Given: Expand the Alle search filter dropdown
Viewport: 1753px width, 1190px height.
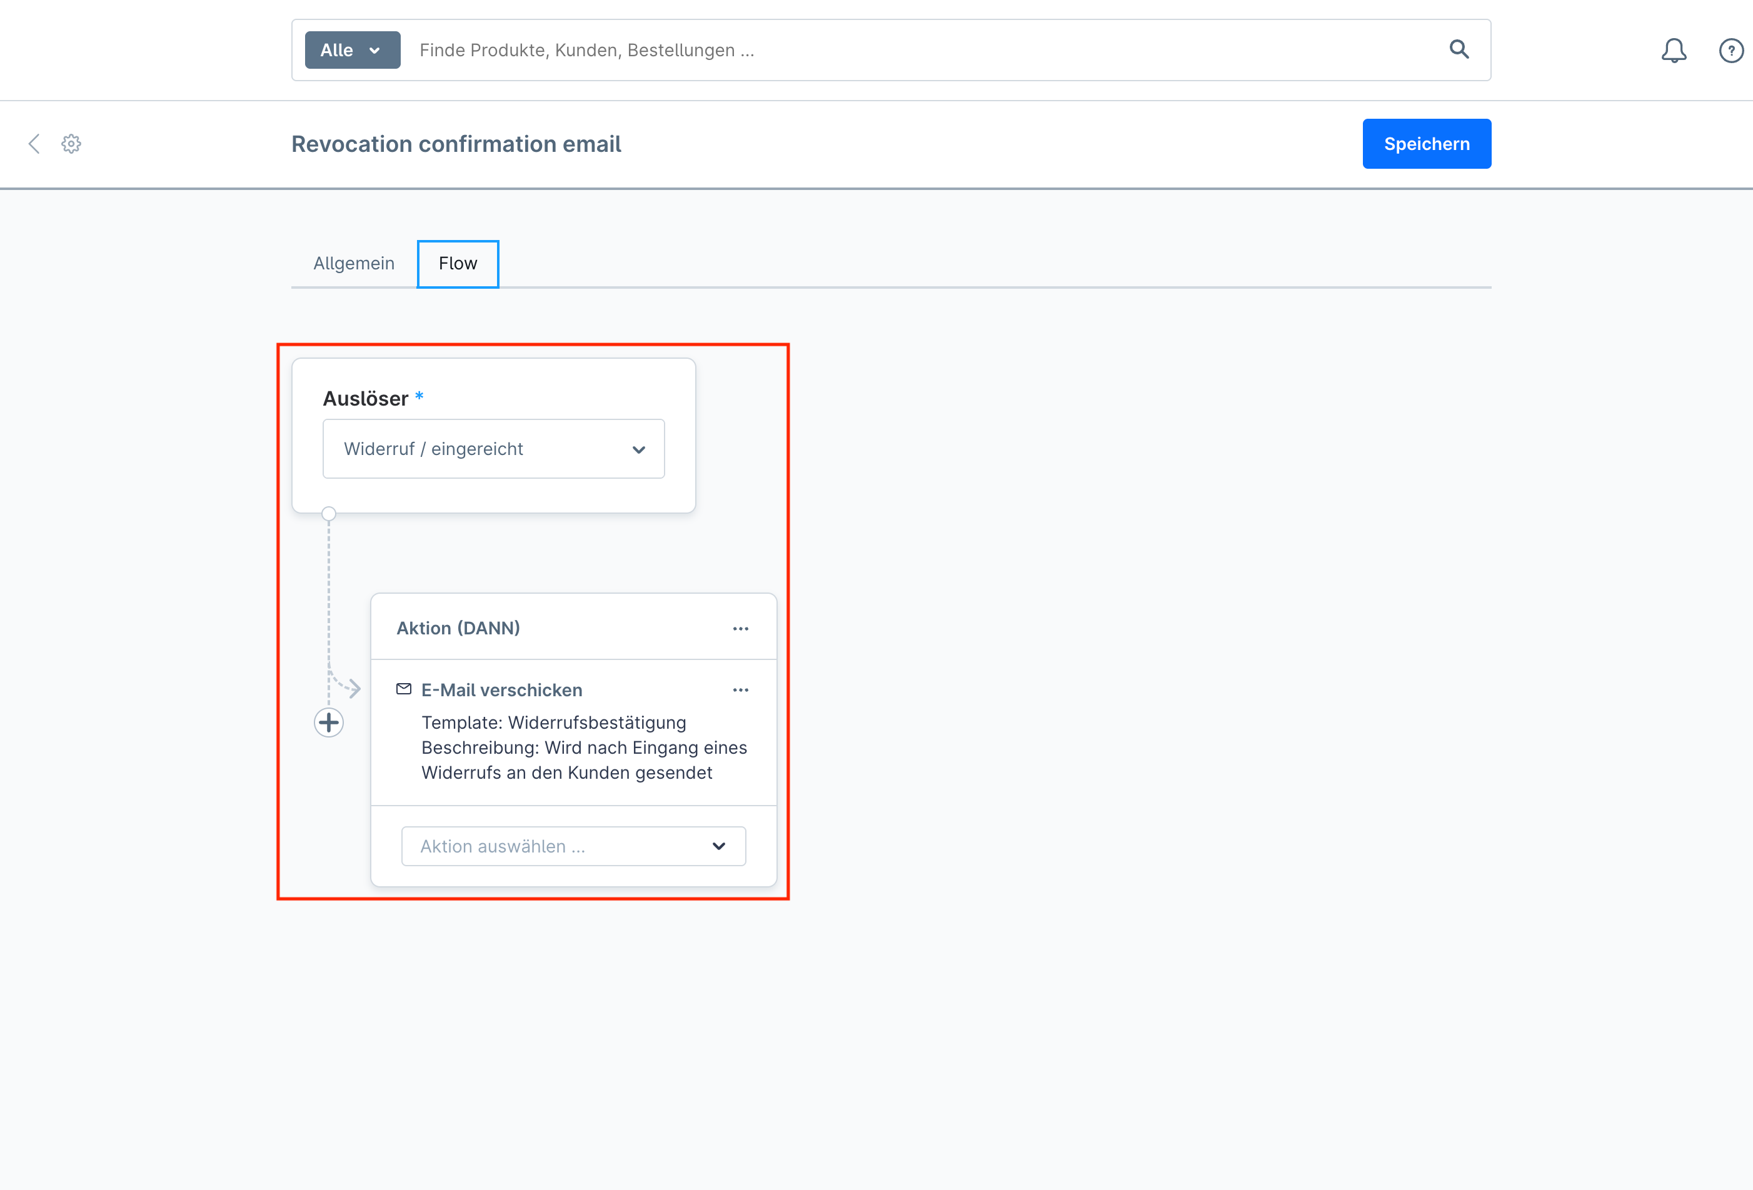Looking at the screenshot, I should pos(352,50).
